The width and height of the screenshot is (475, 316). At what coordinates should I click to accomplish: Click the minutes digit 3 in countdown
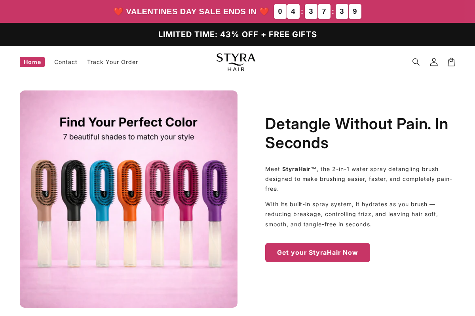click(311, 11)
